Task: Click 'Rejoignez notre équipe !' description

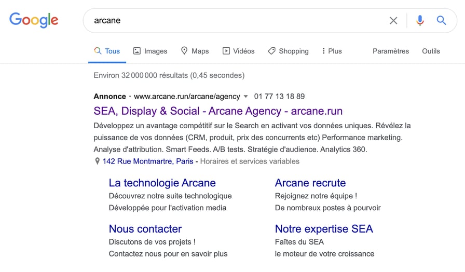Action: point(316,196)
